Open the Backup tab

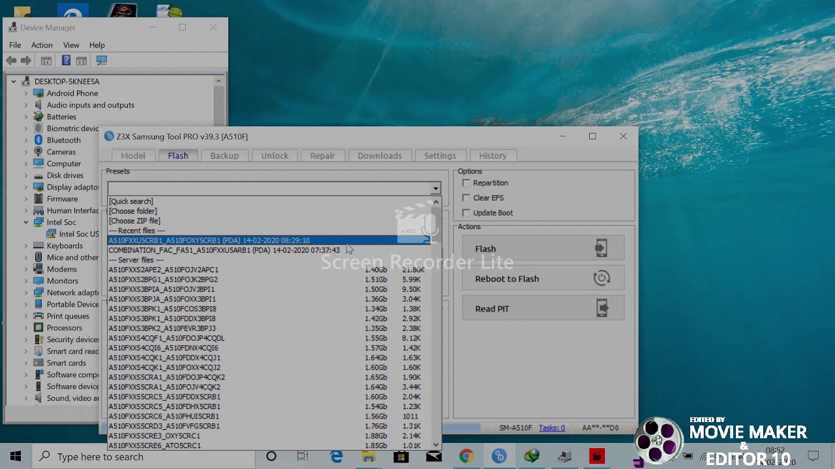click(x=224, y=156)
